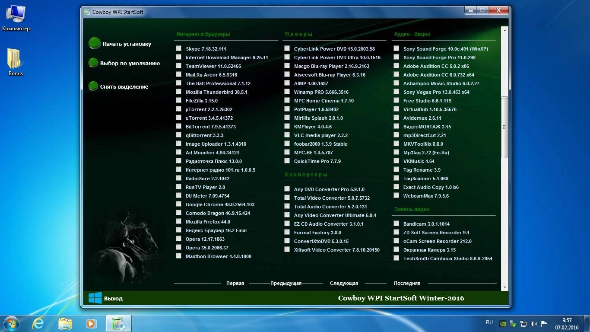Screen dimensions: 590x332
Task: Tick the TeamViewer 11.0.52465 checkbox
Action: point(178,66)
